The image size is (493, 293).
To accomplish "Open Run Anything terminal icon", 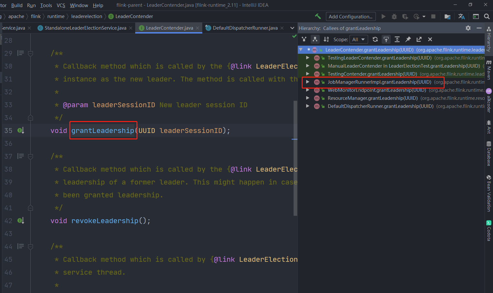I will click(476, 16).
